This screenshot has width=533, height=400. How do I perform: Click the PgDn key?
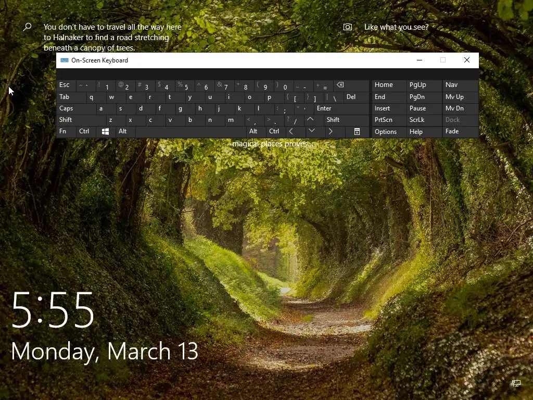click(x=424, y=97)
